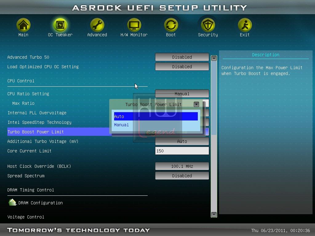
Task: Click the Exit running man icon
Action: point(245,25)
